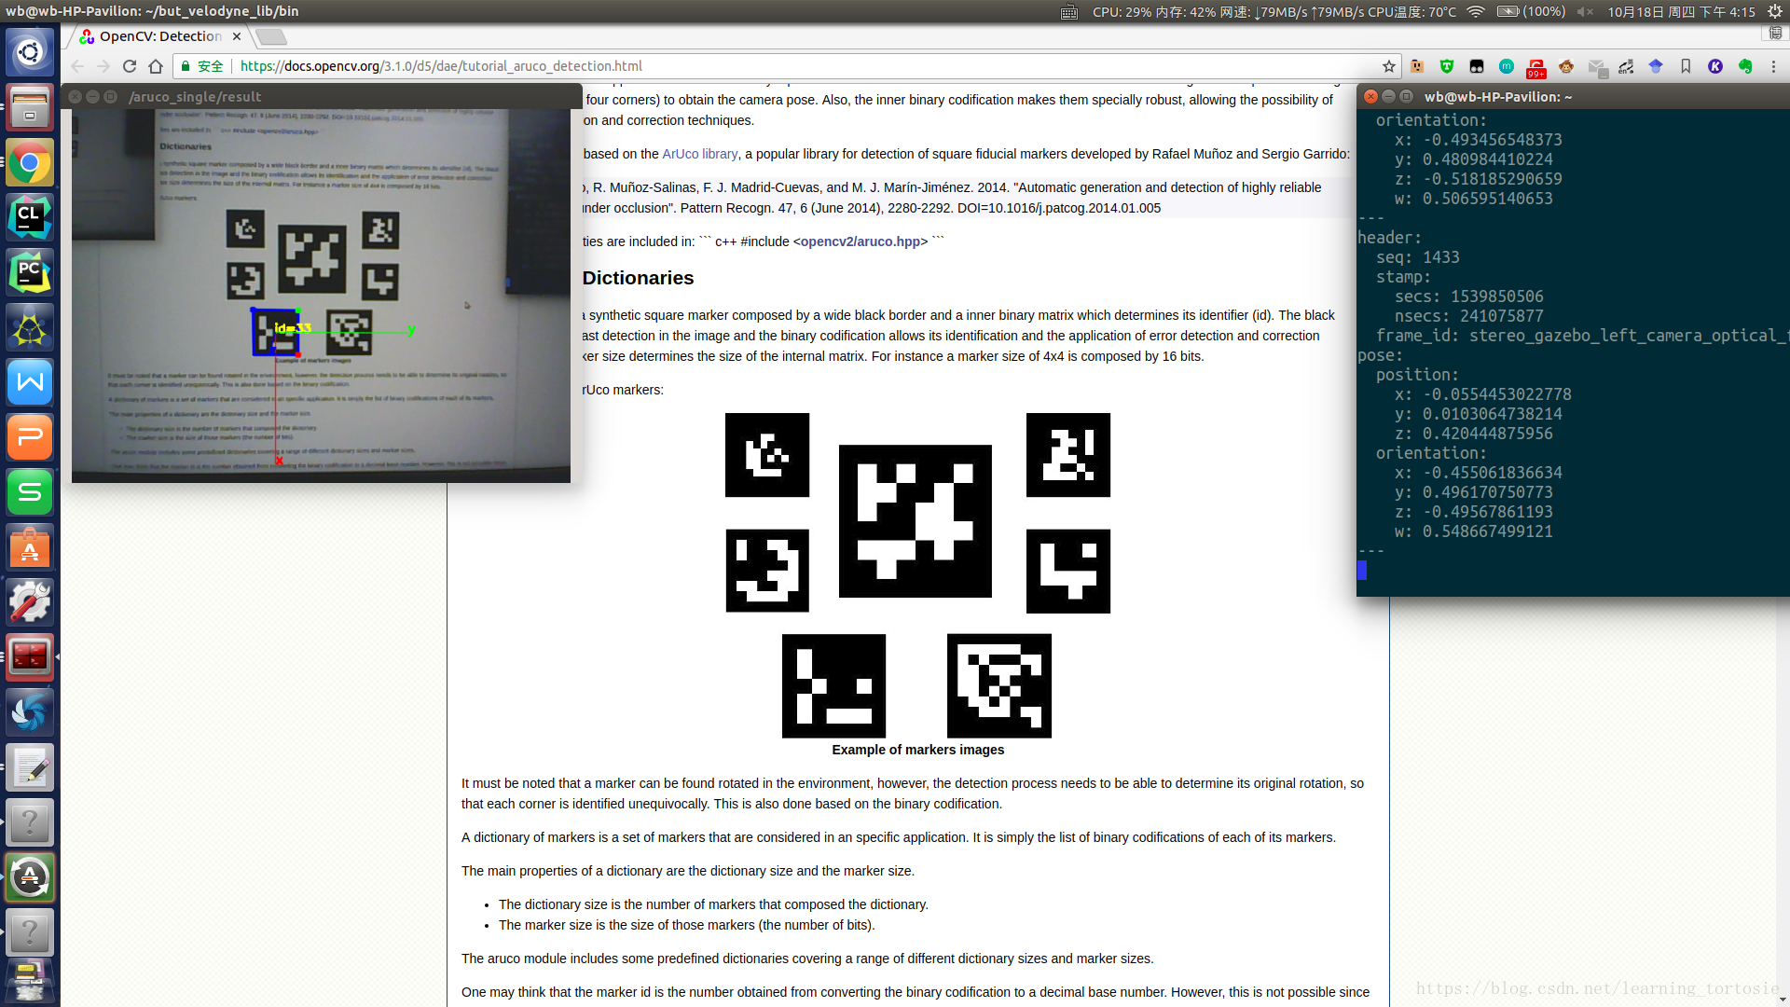Launch Google Chrome from the dock
The width and height of the screenshot is (1790, 1007).
tap(30, 163)
